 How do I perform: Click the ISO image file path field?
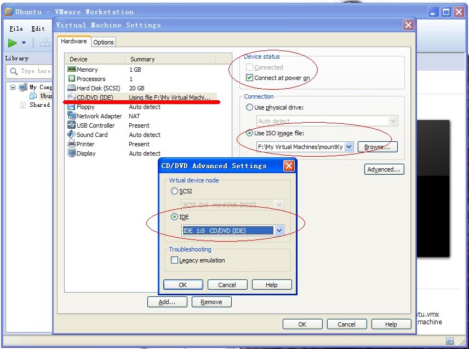301,146
